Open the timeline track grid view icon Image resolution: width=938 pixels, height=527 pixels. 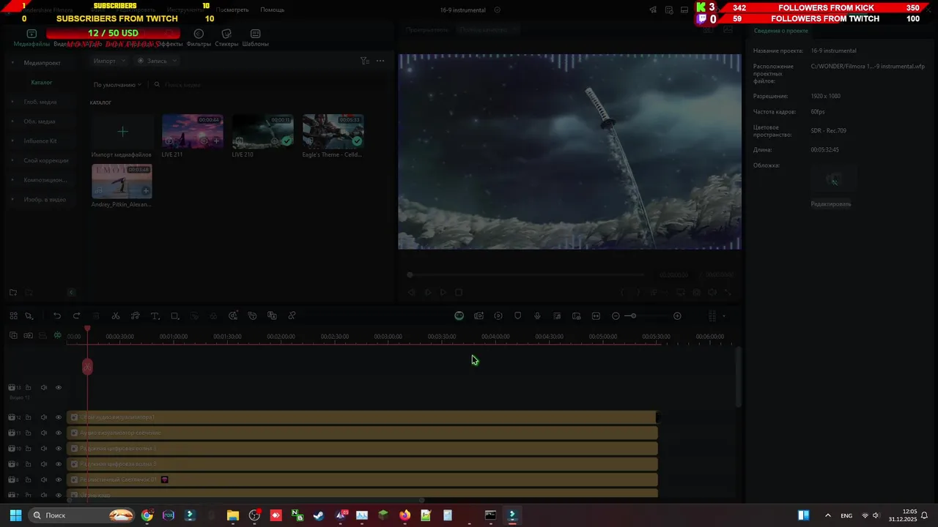712,316
